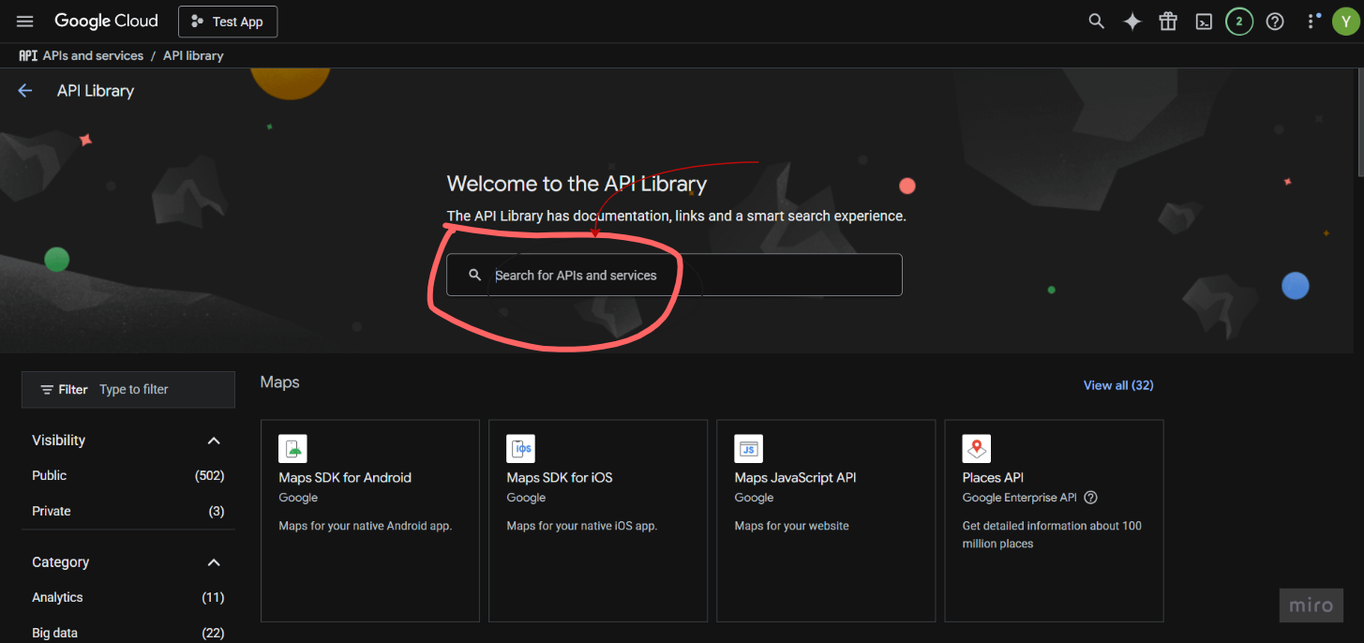Open the three-dot settings menu

tap(1312, 22)
